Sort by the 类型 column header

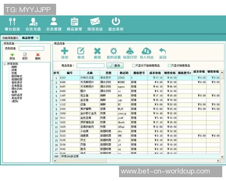(x=108, y=73)
